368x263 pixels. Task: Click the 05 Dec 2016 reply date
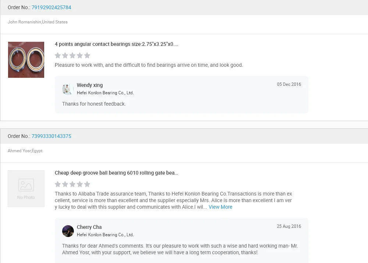(289, 84)
